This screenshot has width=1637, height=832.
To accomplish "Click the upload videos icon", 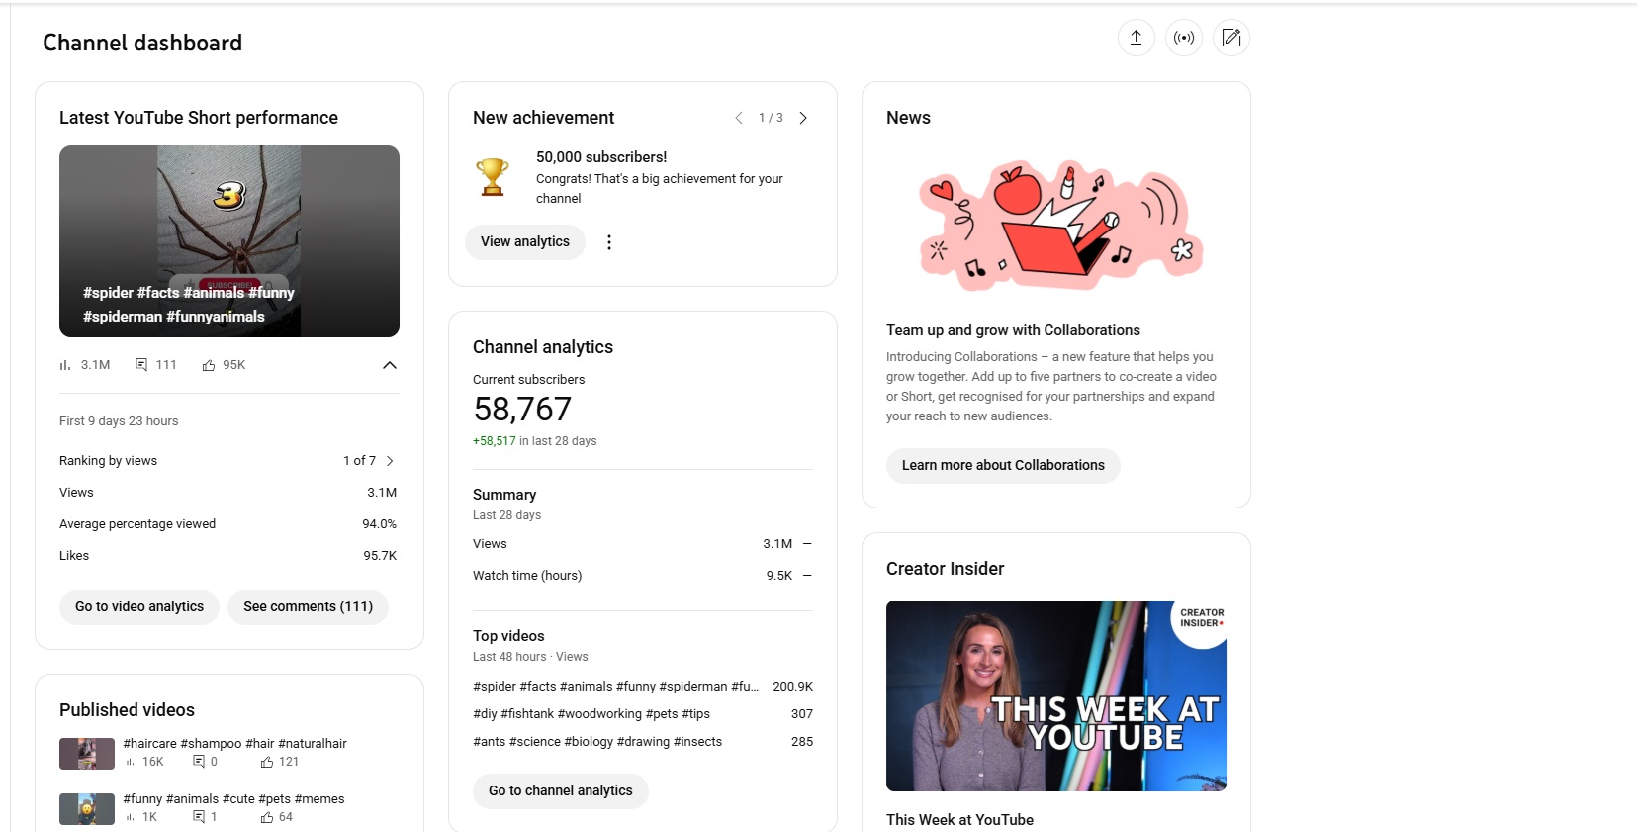I will [1136, 38].
